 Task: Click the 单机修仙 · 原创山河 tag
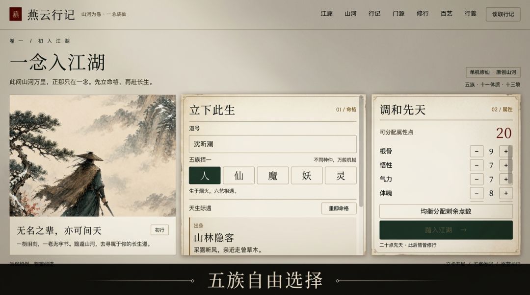click(493, 72)
